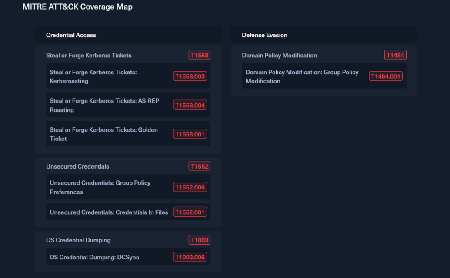Open the T1552.006 Group Policy Preferences badge
Screen dimensions: 450x278
[190, 187]
